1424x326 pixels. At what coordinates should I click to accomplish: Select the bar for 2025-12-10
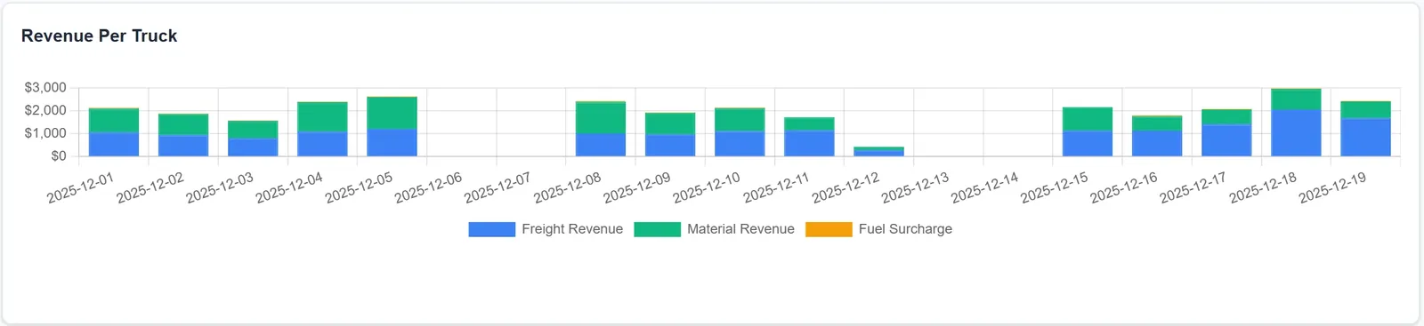[740, 132]
